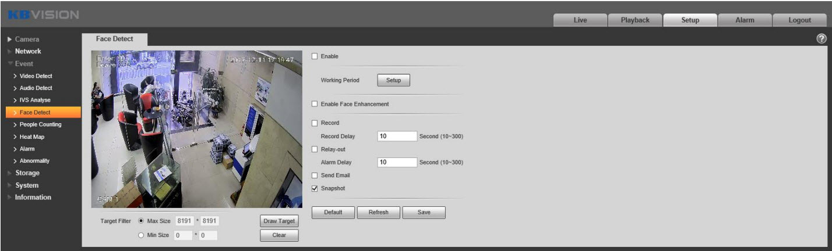Click the camera preview video feed
This screenshot has width=832, height=251.
coord(197,129)
